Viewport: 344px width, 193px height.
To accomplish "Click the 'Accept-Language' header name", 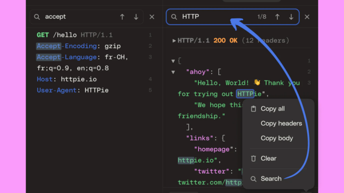I will click(x=67, y=57).
